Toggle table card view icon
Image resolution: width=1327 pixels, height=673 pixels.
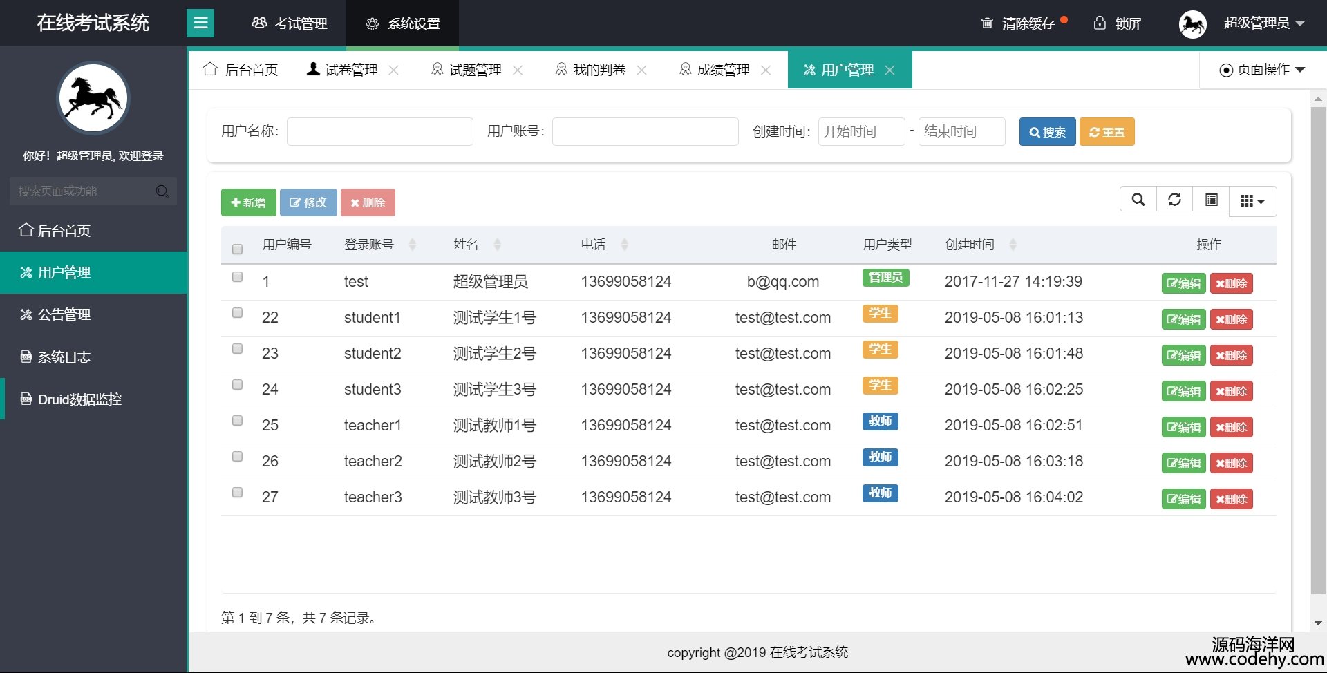pos(1211,200)
